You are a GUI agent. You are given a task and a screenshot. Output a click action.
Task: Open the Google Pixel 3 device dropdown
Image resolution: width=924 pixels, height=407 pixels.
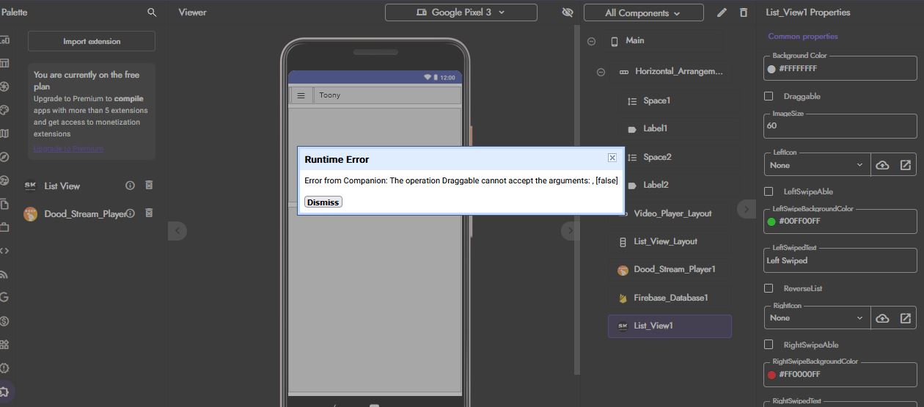[461, 12]
